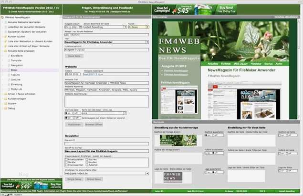Click the Modul-Lib document icon in sidebar
This screenshot has width=303, height=196.
[9, 89]
